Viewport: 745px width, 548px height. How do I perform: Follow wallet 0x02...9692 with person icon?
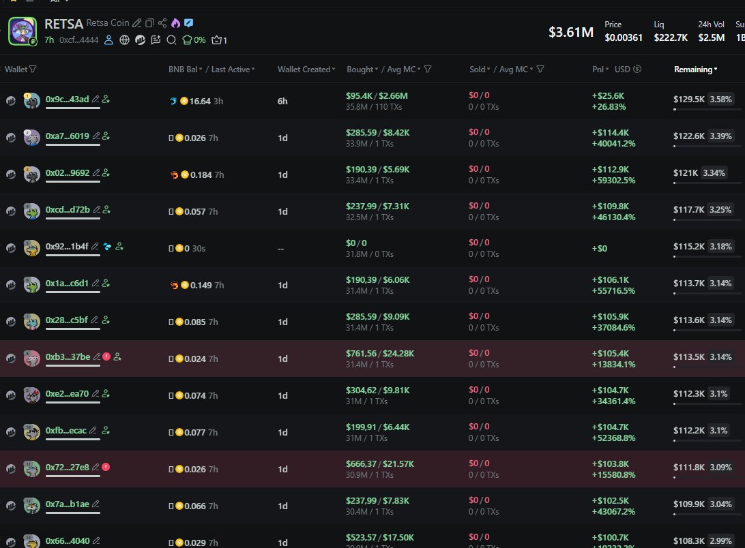coord(106,173)
